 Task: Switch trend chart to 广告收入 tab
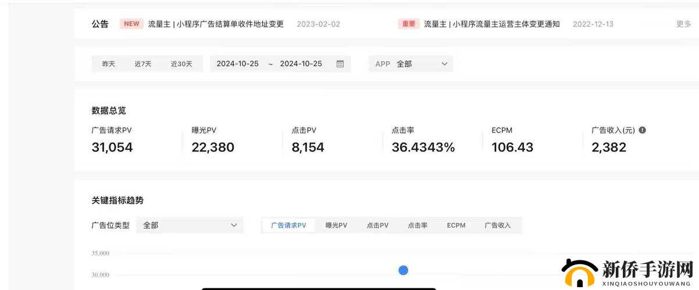point(498,225)
